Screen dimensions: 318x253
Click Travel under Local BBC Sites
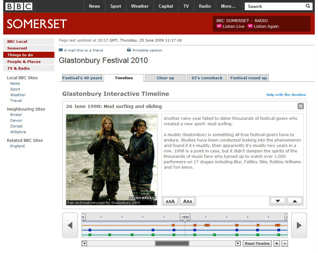click(x=16, y=101)
